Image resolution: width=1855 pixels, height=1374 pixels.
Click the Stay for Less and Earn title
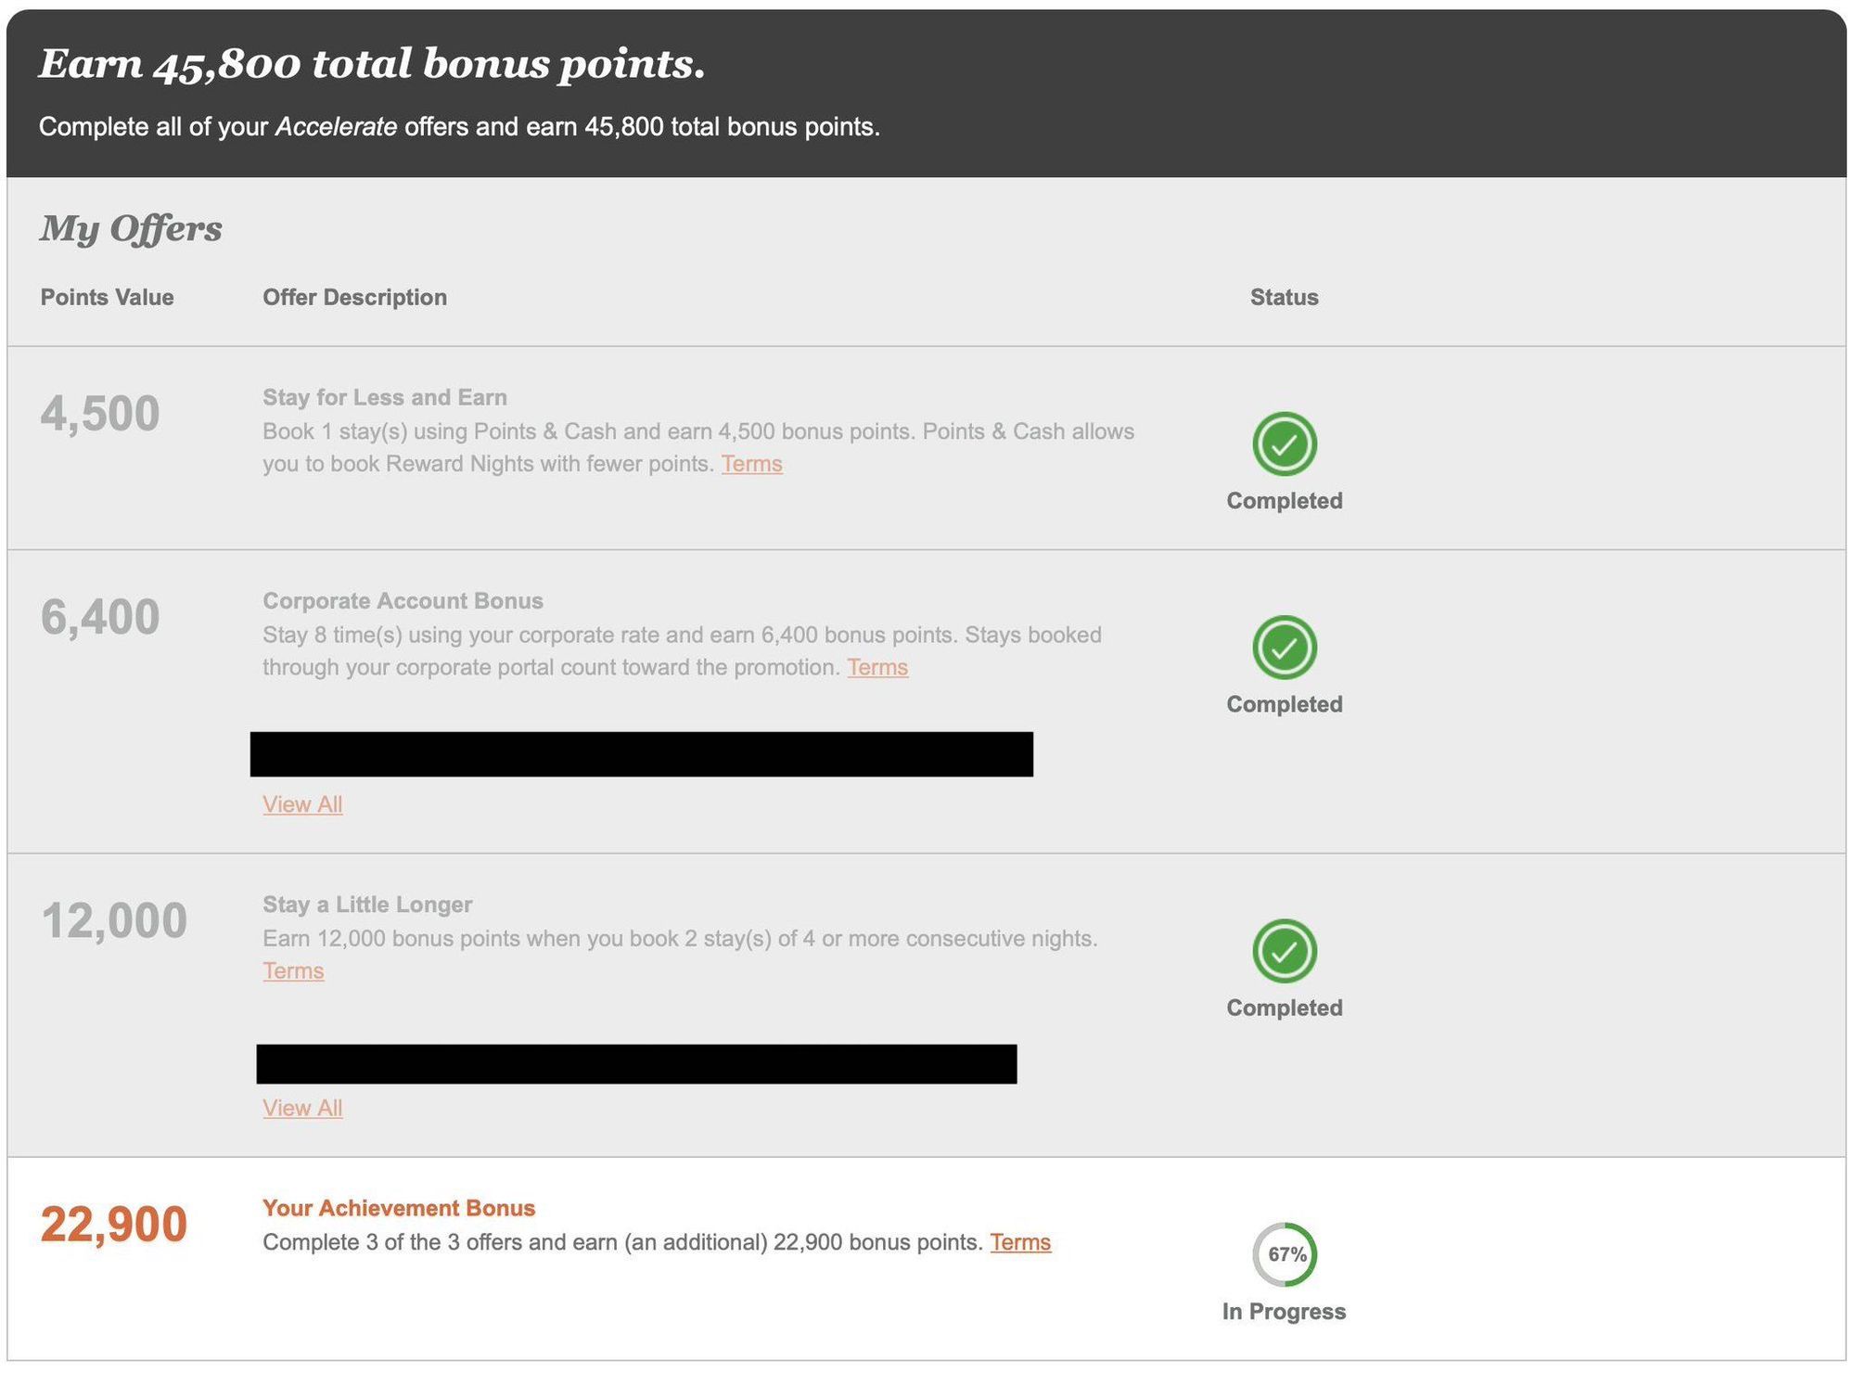(x=384, y=397)
